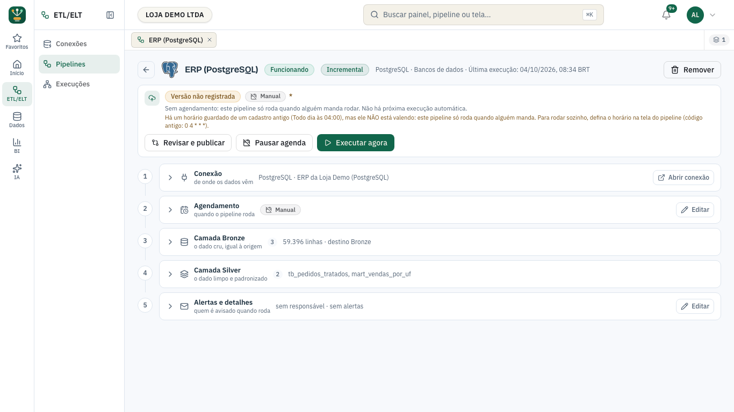The height and width of the screenshot is (412, 734).
Task: Click Pausar agenda button
Action: [274, 143]
